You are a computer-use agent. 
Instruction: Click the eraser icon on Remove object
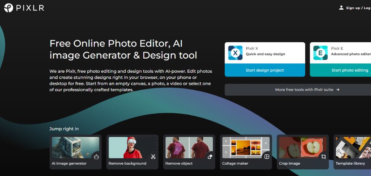coord(210,157)
